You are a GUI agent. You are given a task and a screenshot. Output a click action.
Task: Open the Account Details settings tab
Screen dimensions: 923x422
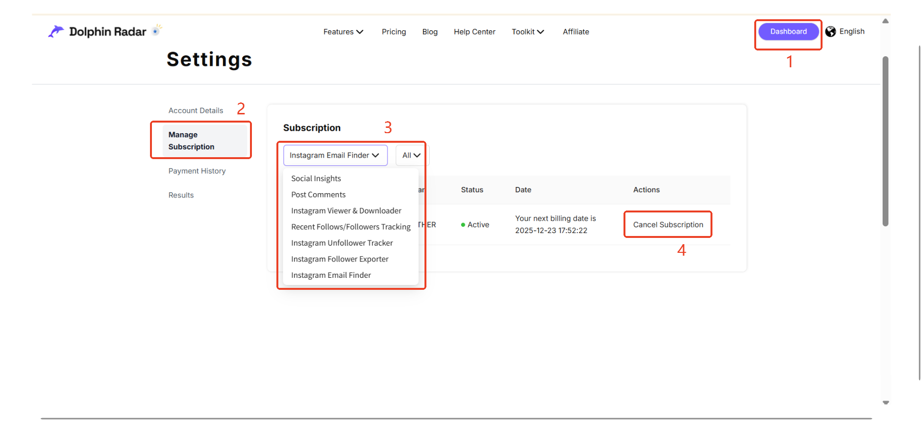pyautogui.click(x=196, y=111)
